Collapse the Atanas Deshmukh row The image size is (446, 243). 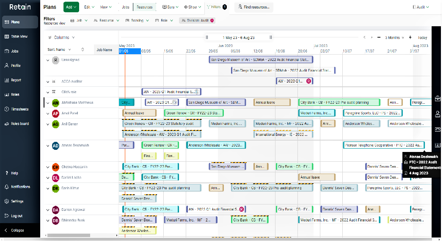pos(48,146)
